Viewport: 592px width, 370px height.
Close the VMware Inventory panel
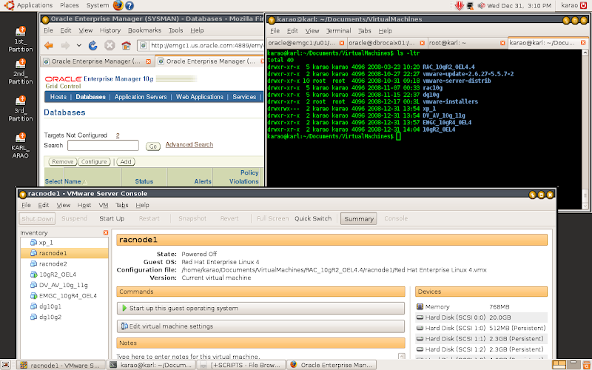(x=106, y=233)
